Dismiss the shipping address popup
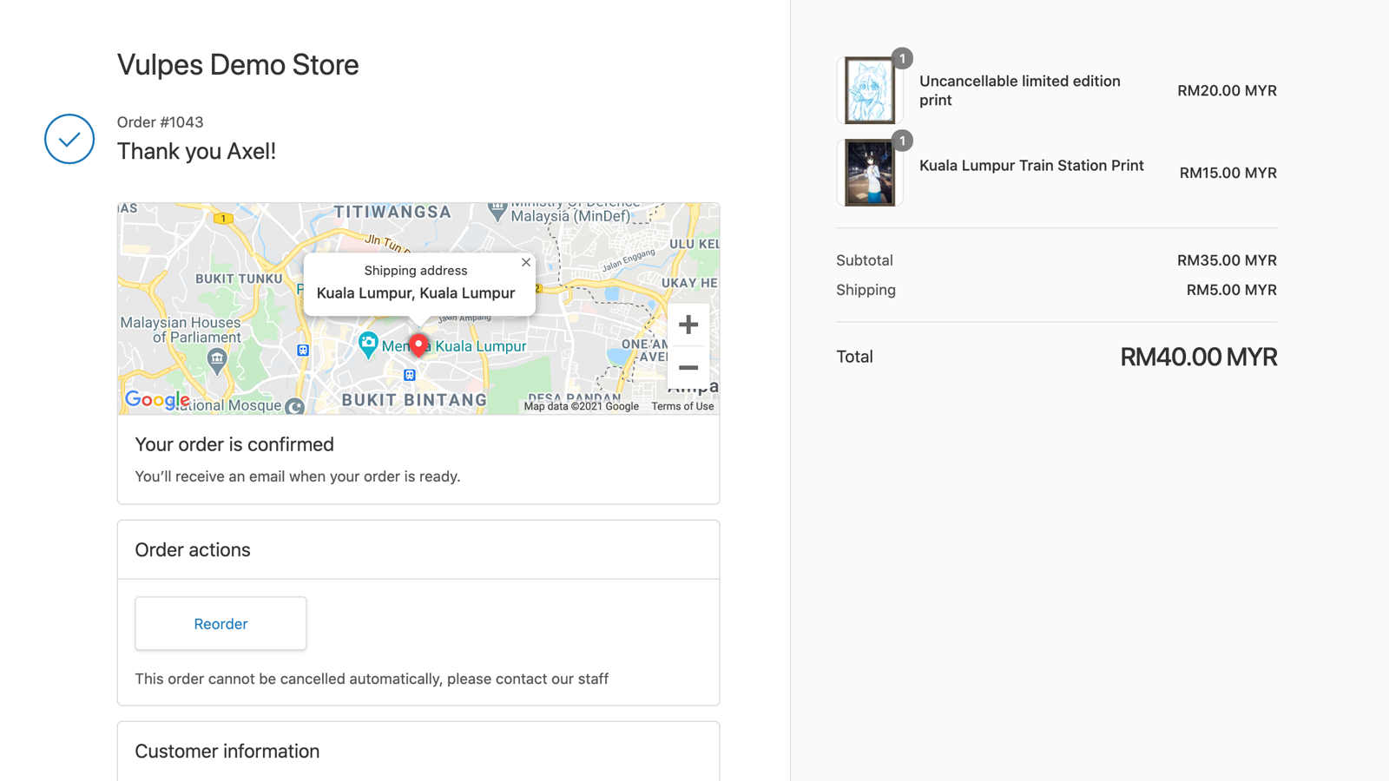Screen dimensions: 1389x781 point(526,262)
